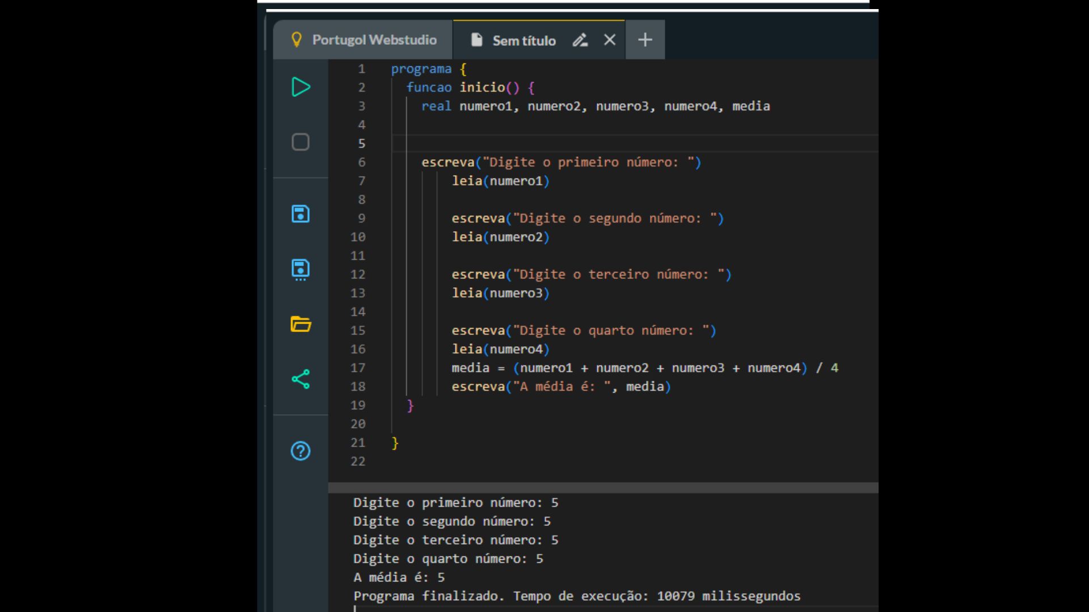Select the Sem título tab
Viewport: 1089px width, 612px height.
coord(524,41)
